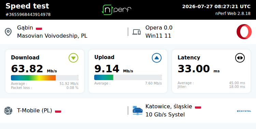Click the upload speed progress bar
This screenshot has width=256, height=129.
tap(128, 77)
